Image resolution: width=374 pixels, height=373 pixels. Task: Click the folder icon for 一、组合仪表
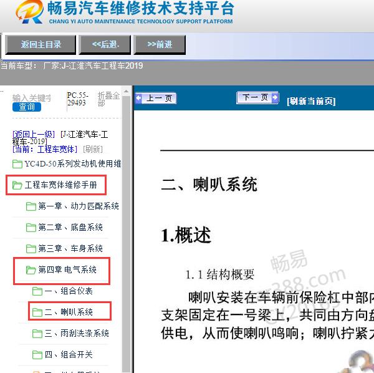coord(37,291)
